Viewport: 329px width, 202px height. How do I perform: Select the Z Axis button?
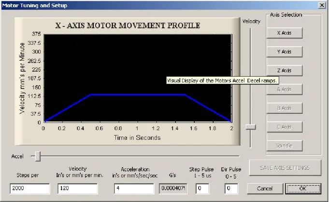[x=284, y=70]
